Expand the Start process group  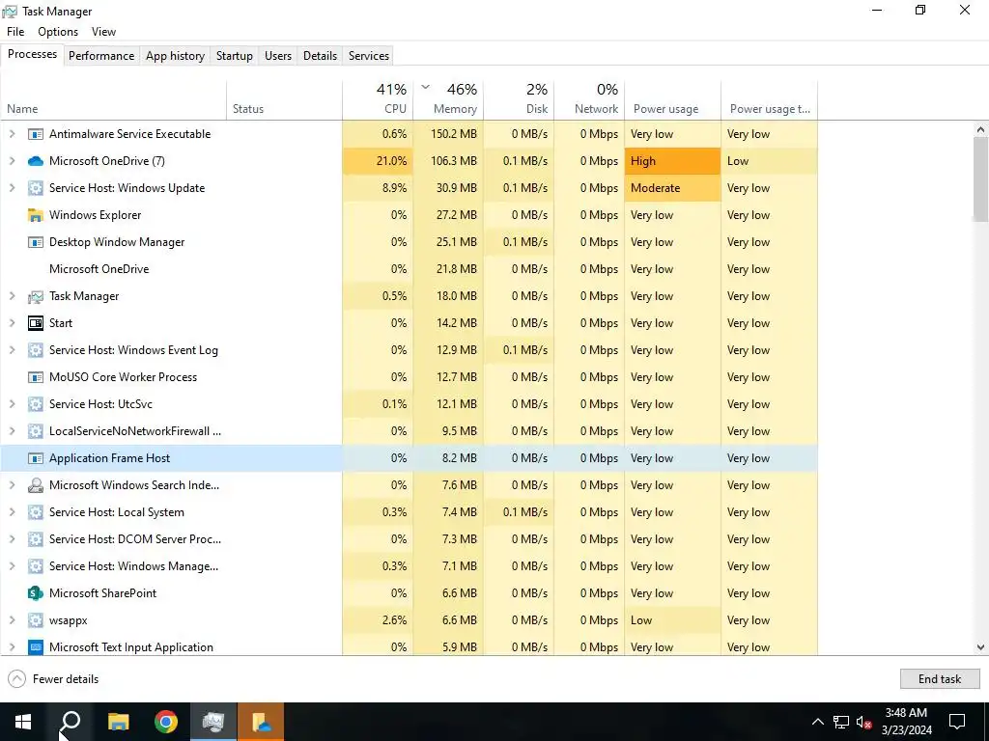(12, 323)
